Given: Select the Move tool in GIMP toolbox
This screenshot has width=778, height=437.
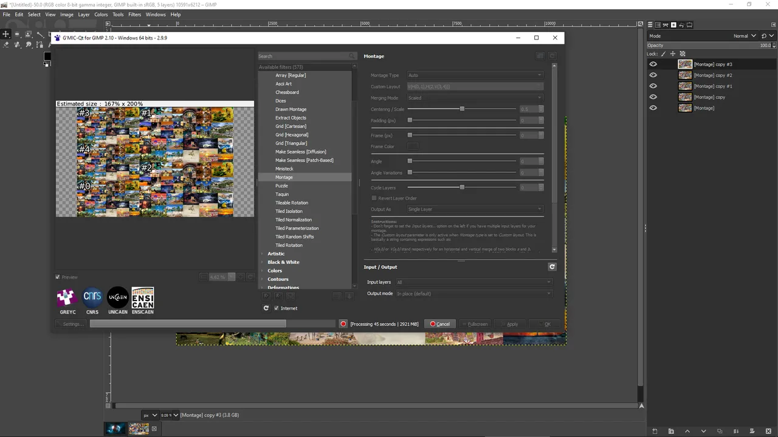Looking at the screenshot, I should (x=5, y=34).
